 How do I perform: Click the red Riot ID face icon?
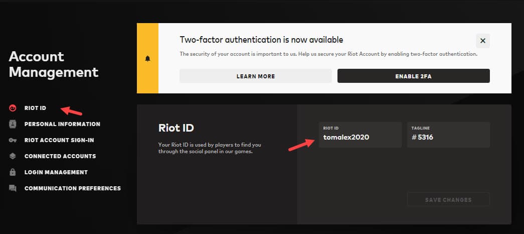click(x=13, y=108)
